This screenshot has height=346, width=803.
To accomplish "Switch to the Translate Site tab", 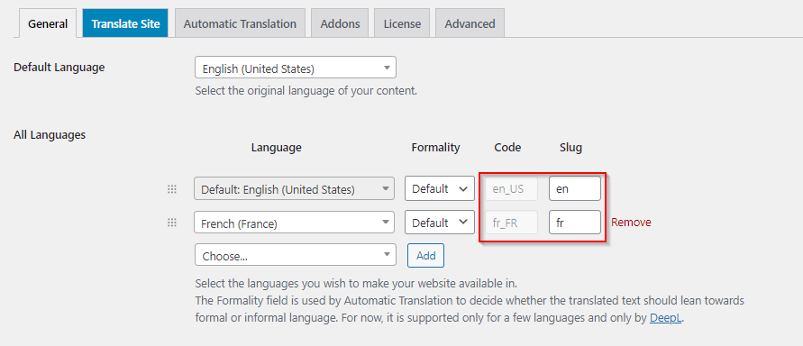I will pos(125,23).
